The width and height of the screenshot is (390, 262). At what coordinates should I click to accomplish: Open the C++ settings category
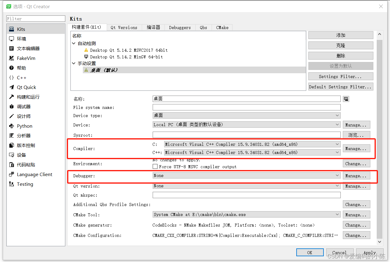click(36, 77)
